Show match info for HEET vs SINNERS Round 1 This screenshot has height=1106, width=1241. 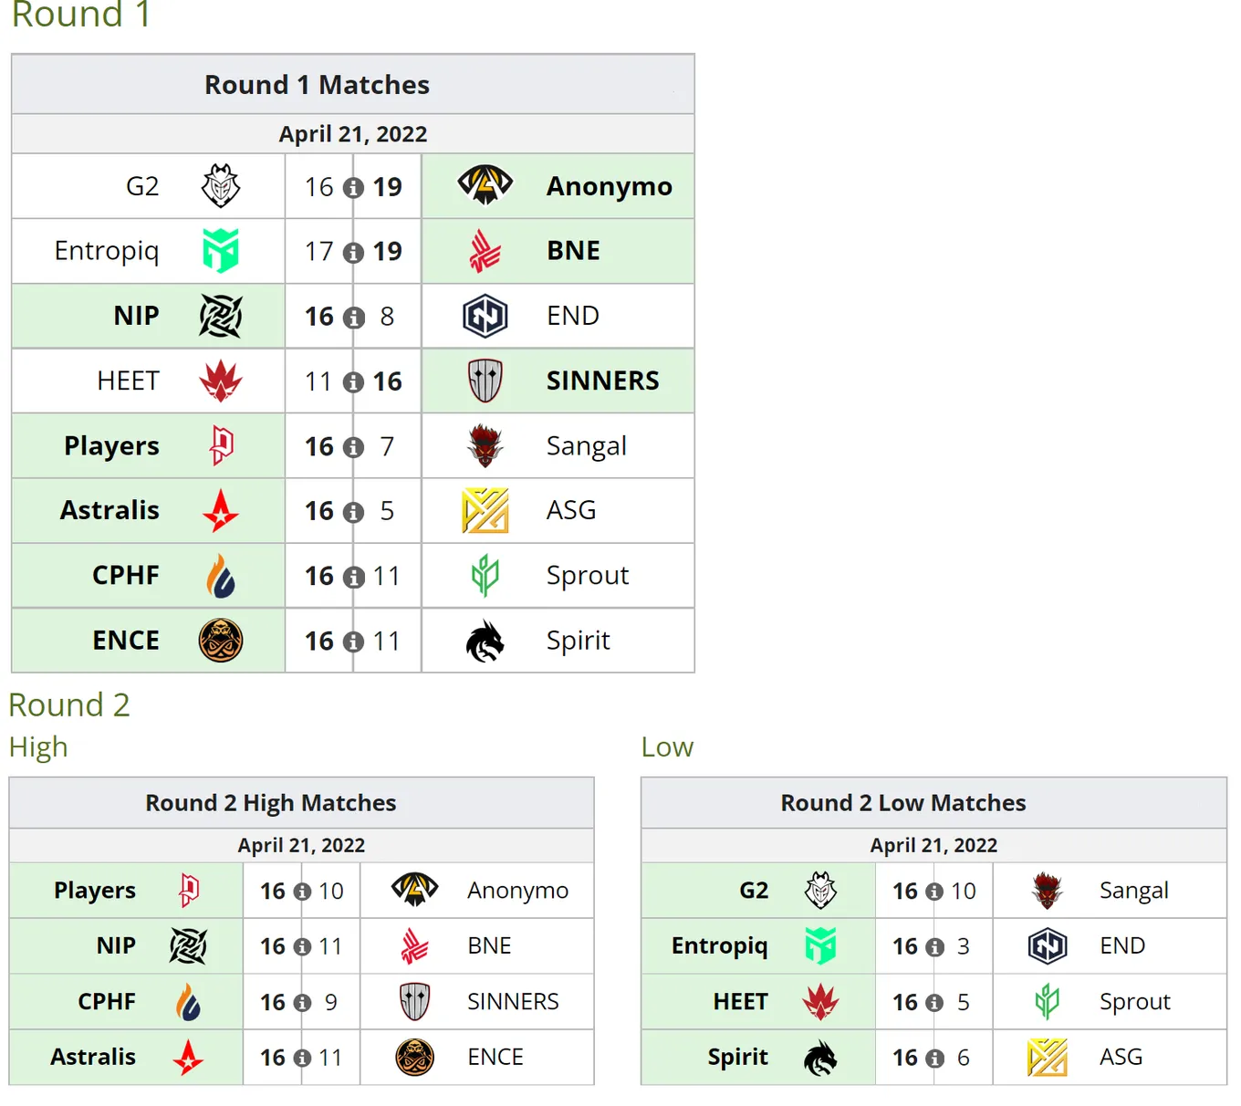pyautogui.click(x=353, y=381)
